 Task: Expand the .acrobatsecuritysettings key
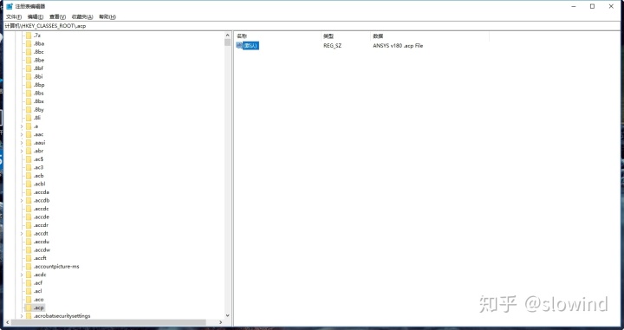coord(22,316)
